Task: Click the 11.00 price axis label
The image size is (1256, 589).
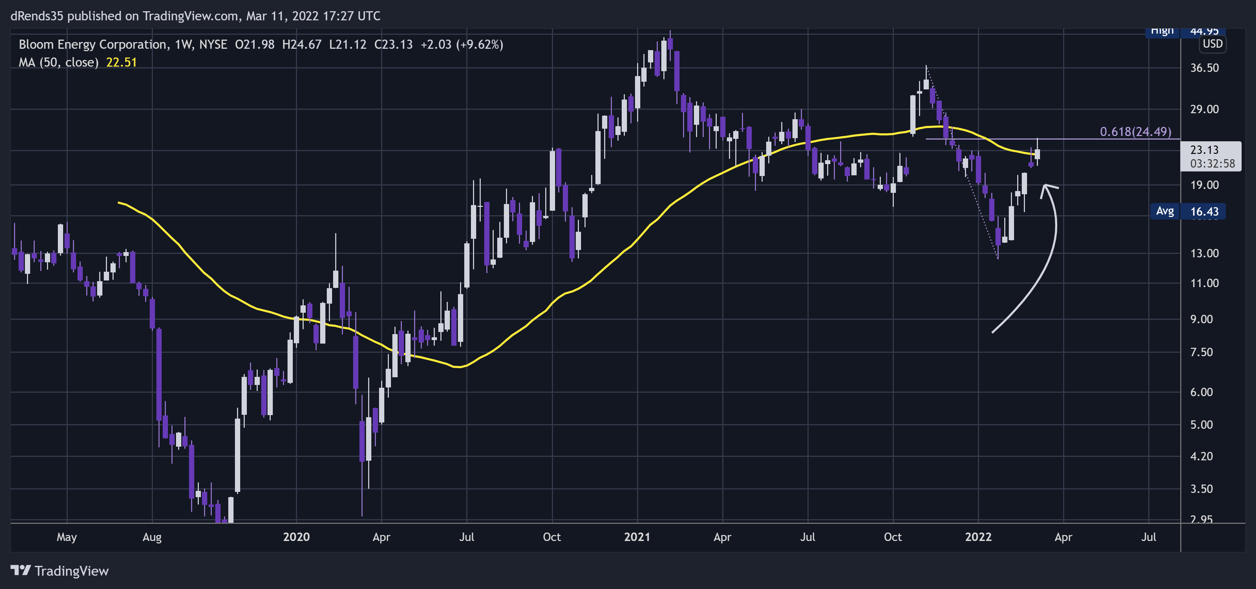Action: 1204,283
